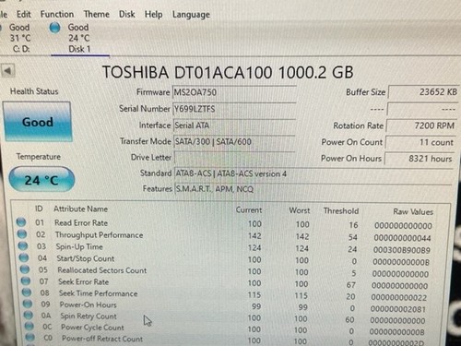Click the Buffer Size value 23652 KB

pyautogui.click(x=423, y=92)
